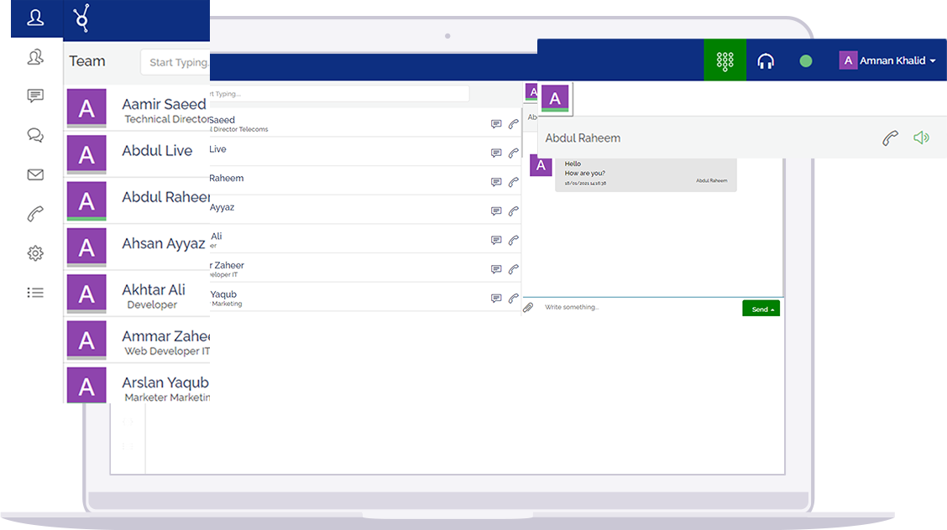947x530 pixels.
Task: Open the phone calls icon in sidebar
Action: point(35,214)
